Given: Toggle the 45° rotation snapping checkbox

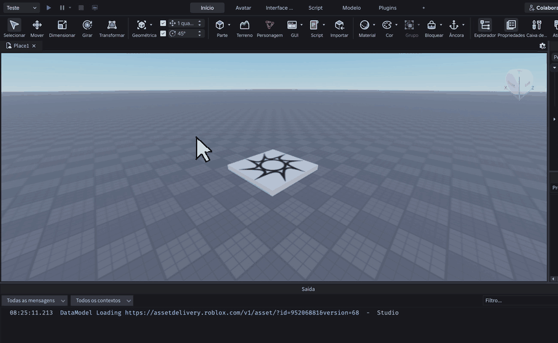Looking at the screenshot, I should point(163,34).
